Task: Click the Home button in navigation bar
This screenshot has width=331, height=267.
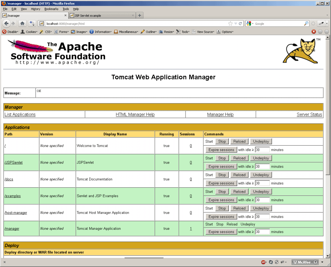Action: click(22, 23)
